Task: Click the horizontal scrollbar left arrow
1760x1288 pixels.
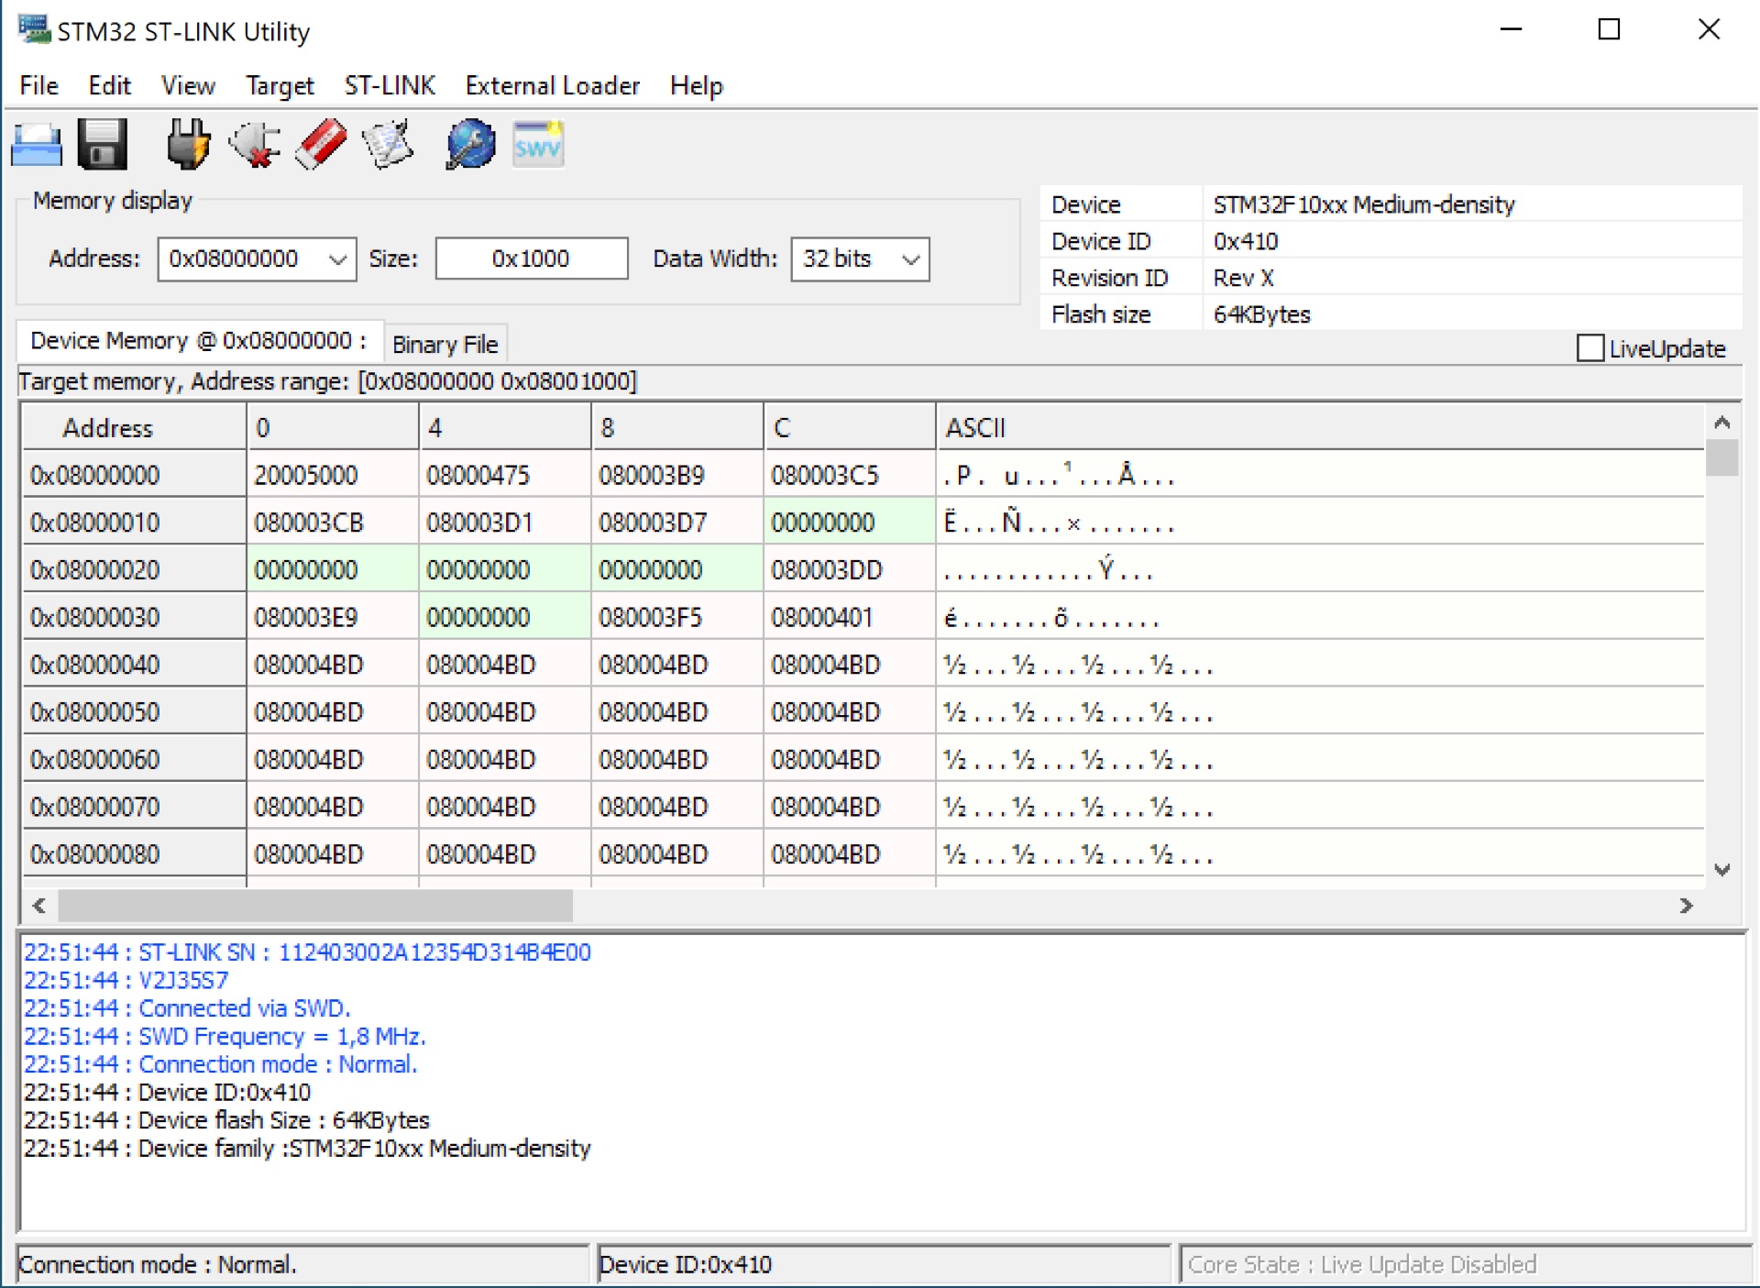Action: tap(38, 906)
